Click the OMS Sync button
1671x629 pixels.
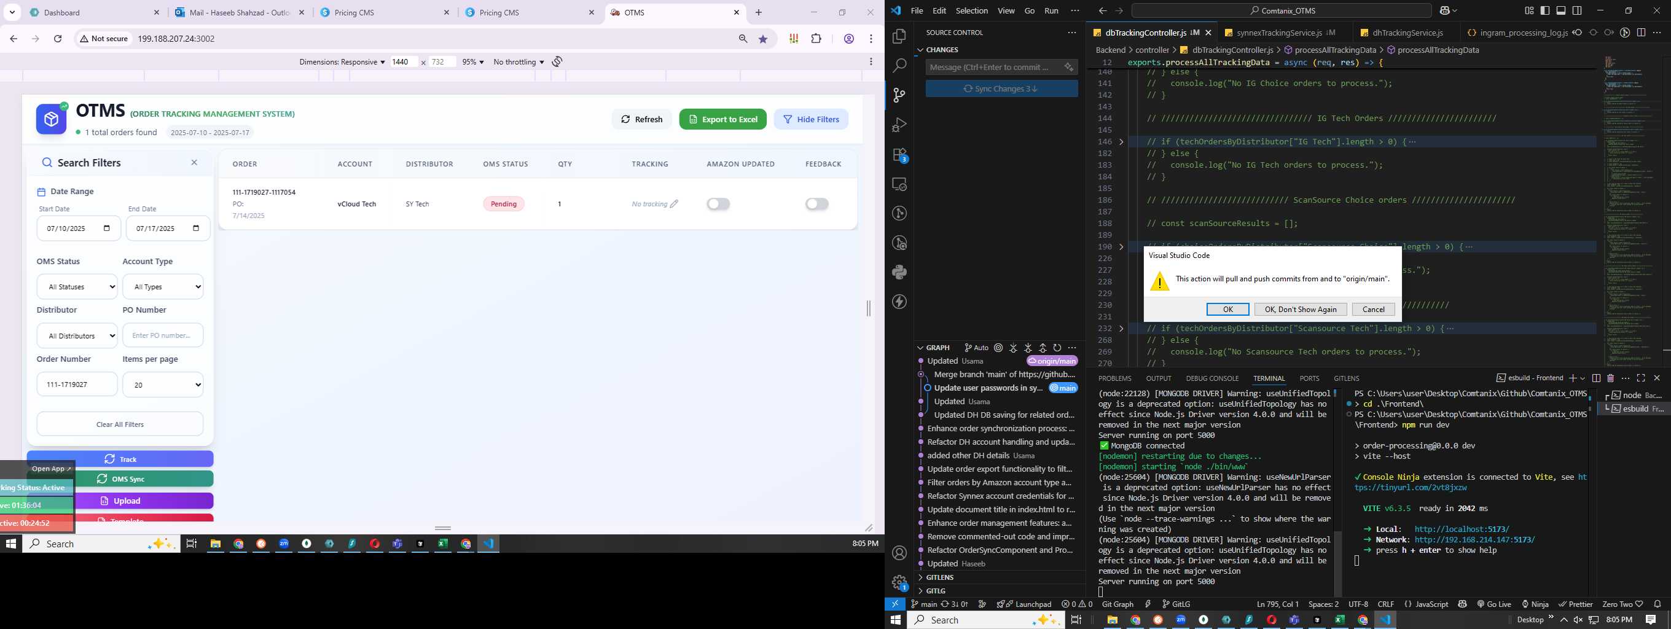120,479
